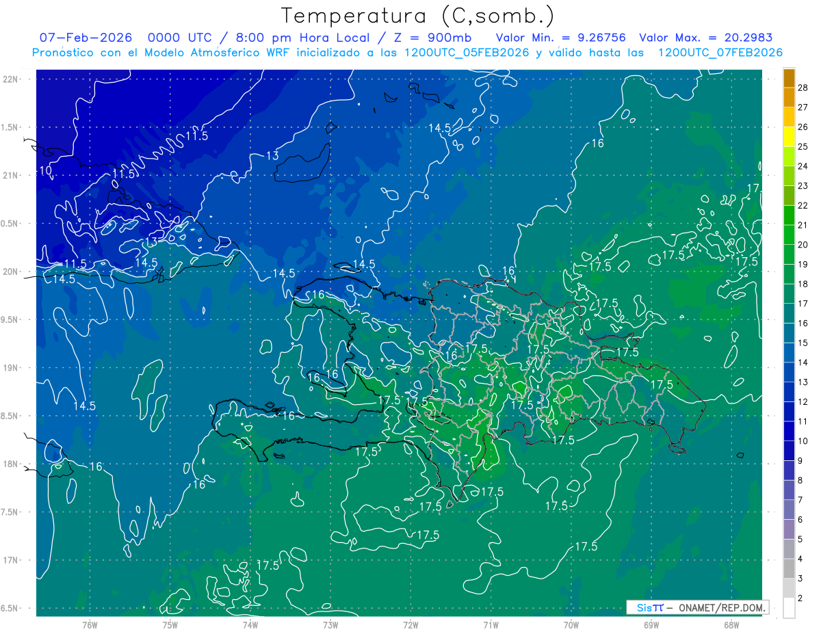Select colorbar number label 25

pos(803,146)
